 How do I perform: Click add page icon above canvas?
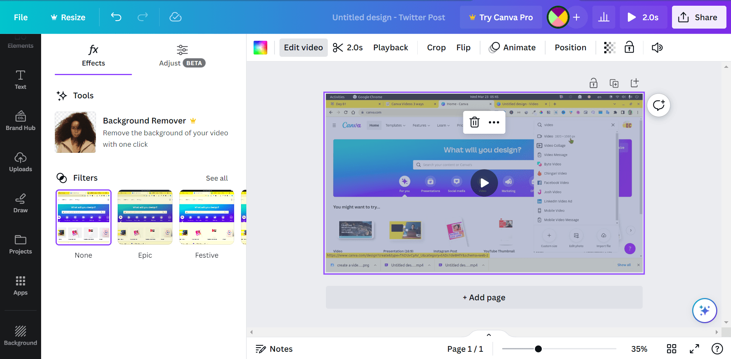(x=634, y=83)
